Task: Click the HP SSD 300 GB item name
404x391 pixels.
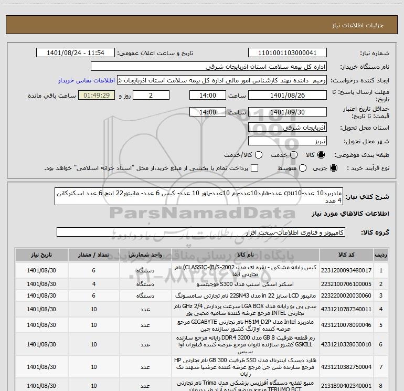Action: pyautogui.click(x=246, y=367)
